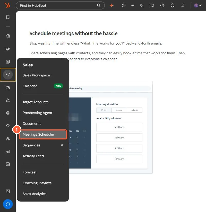Open the Reporting bar chart icon

point(8,152)
